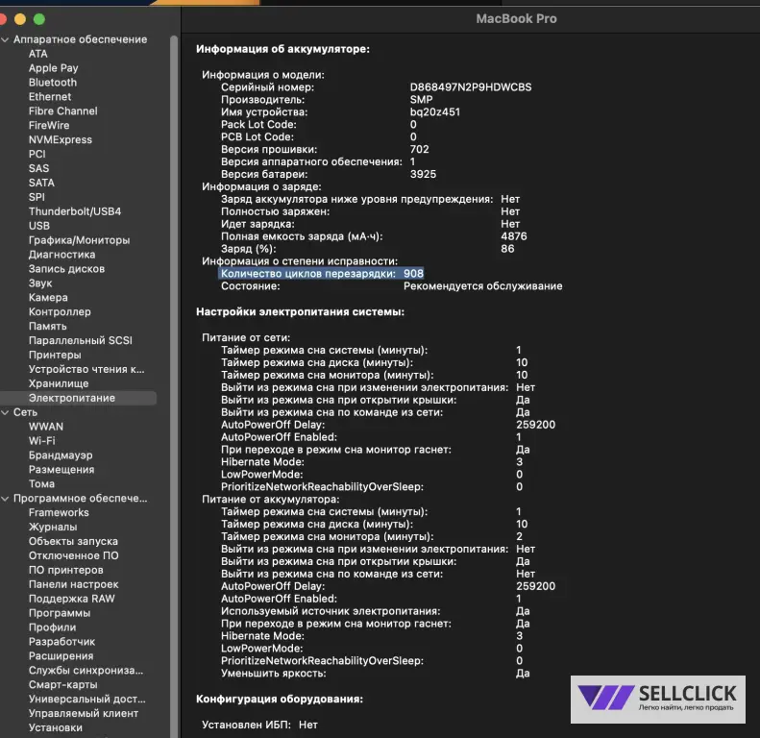
Task: Click the Информация об аккумуляторе heading
Action: 283,49
